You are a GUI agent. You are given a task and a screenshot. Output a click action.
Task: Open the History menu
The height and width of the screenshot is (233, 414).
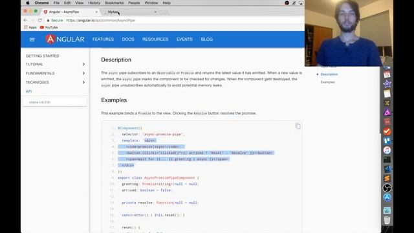[x=94, y=3]
